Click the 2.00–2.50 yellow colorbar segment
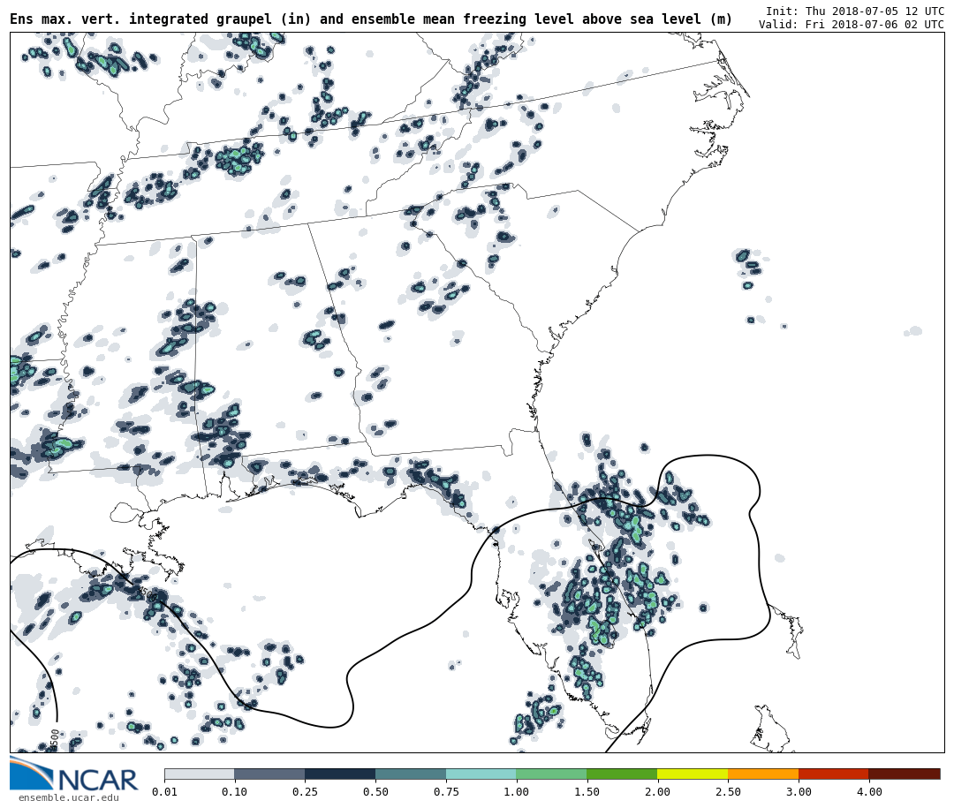Image resolution: width=954 pixels, height=808 pixels. coord(693,774)
